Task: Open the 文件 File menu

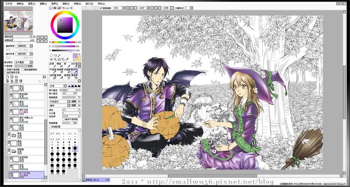Action: point(9,4)
